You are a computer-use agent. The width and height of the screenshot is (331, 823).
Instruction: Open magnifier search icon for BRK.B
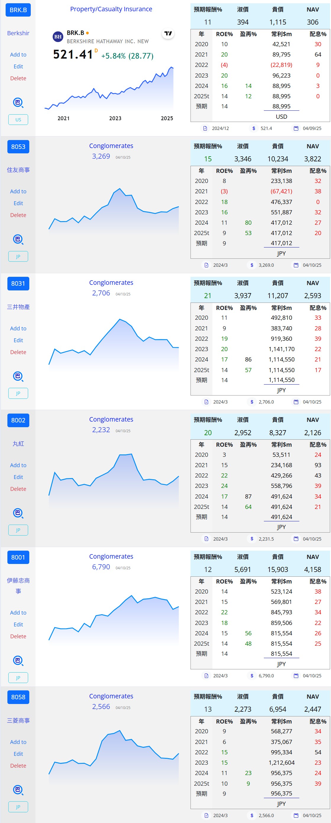(x=18, y=103)
